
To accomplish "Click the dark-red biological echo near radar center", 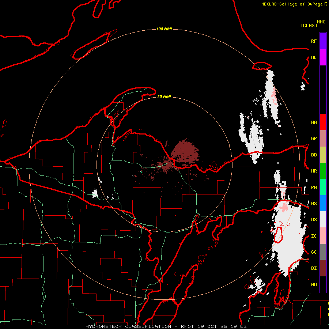I will pos(185,151).
